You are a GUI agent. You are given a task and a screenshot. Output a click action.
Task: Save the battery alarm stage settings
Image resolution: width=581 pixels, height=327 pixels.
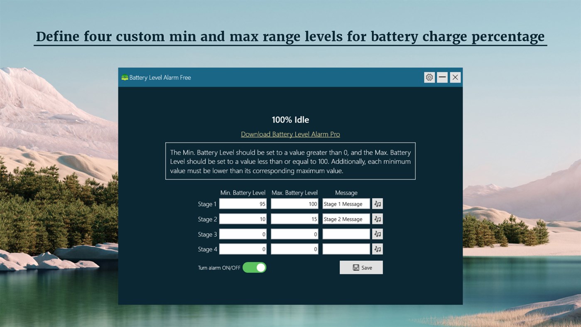361,267
